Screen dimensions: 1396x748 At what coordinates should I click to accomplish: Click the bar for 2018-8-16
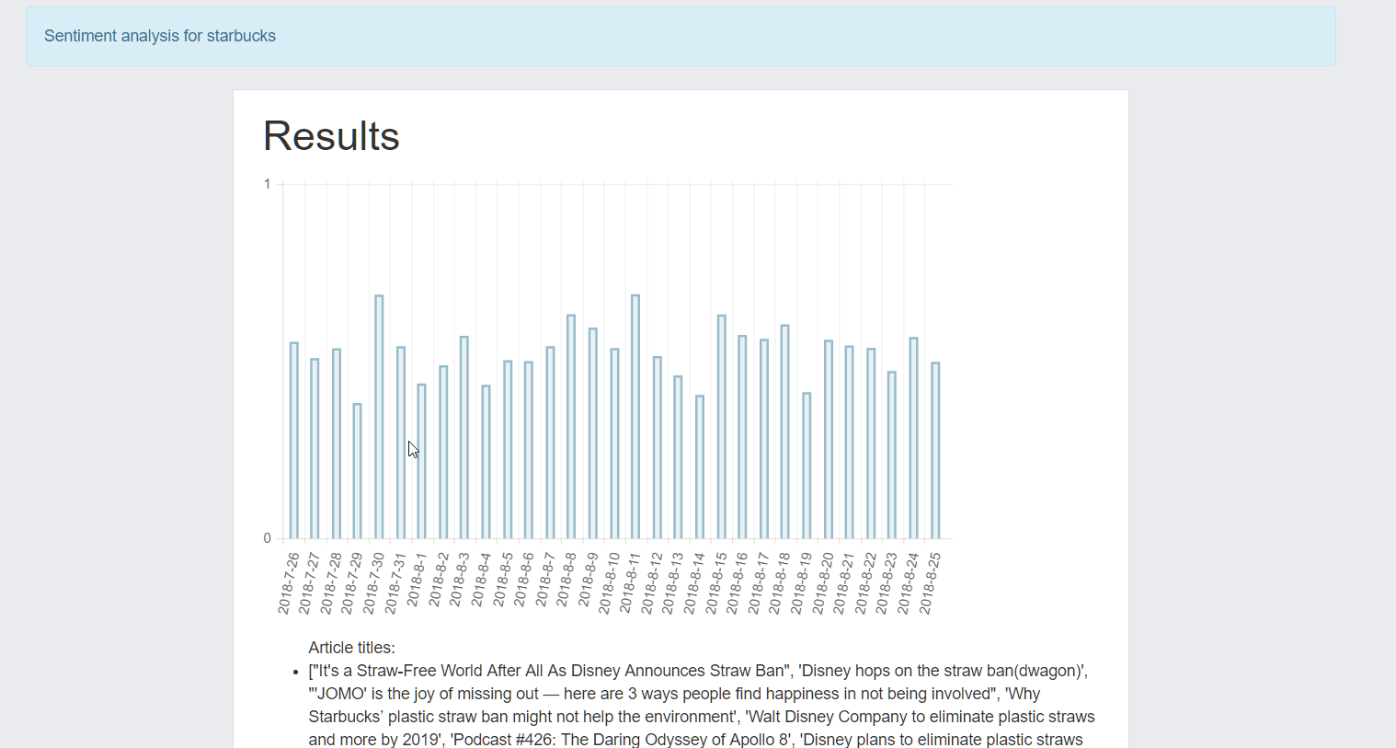(x=742, y=437)
